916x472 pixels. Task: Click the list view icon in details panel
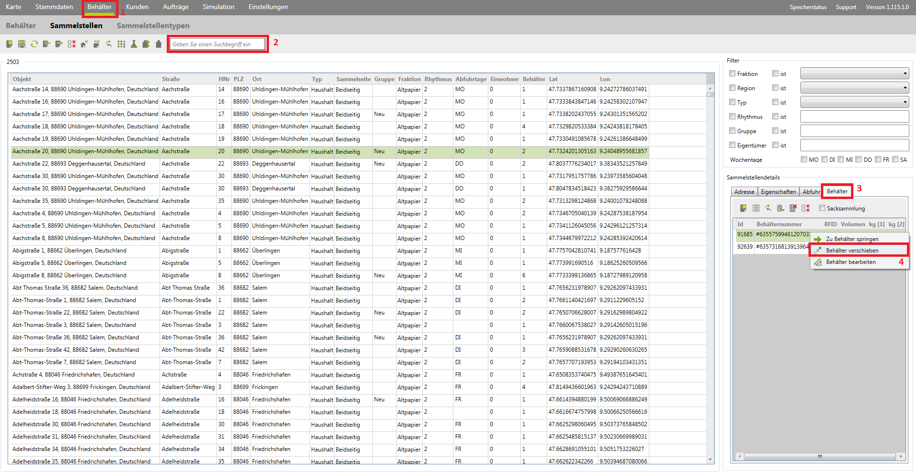point(755,208)
